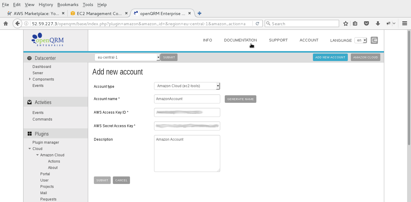Open a new browser tab with plus icon
The height and width of the screenshot is (202, 411).
coord(199,13)
